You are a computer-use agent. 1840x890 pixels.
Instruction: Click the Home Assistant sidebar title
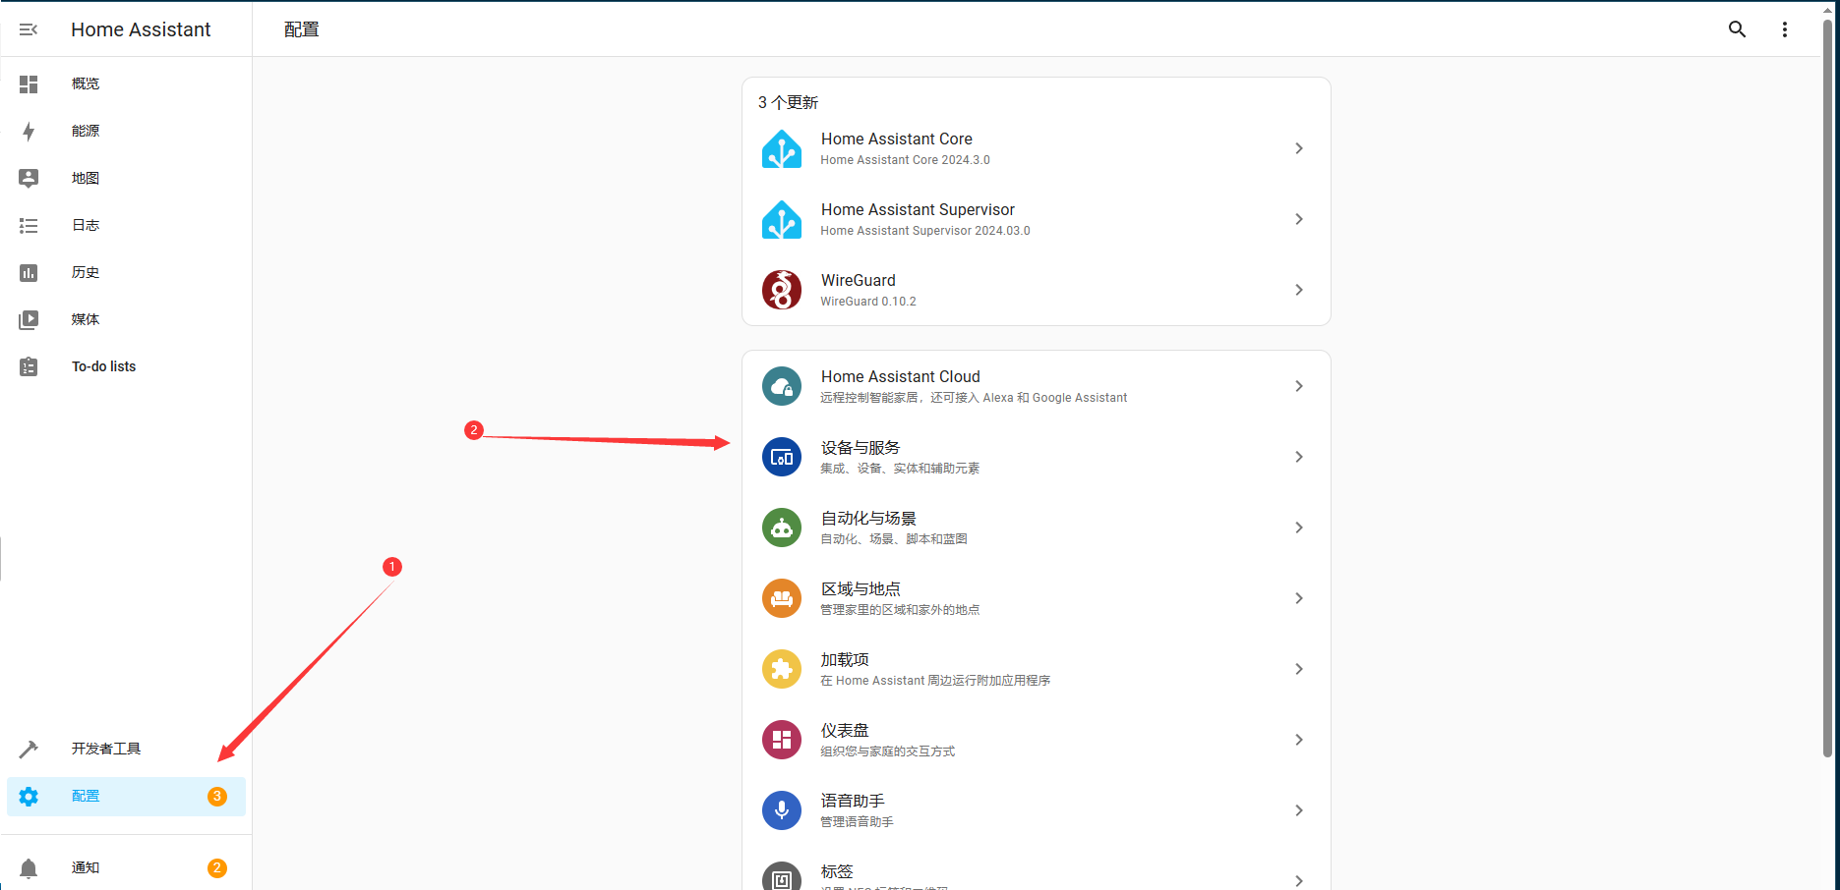tap(141, 29)
